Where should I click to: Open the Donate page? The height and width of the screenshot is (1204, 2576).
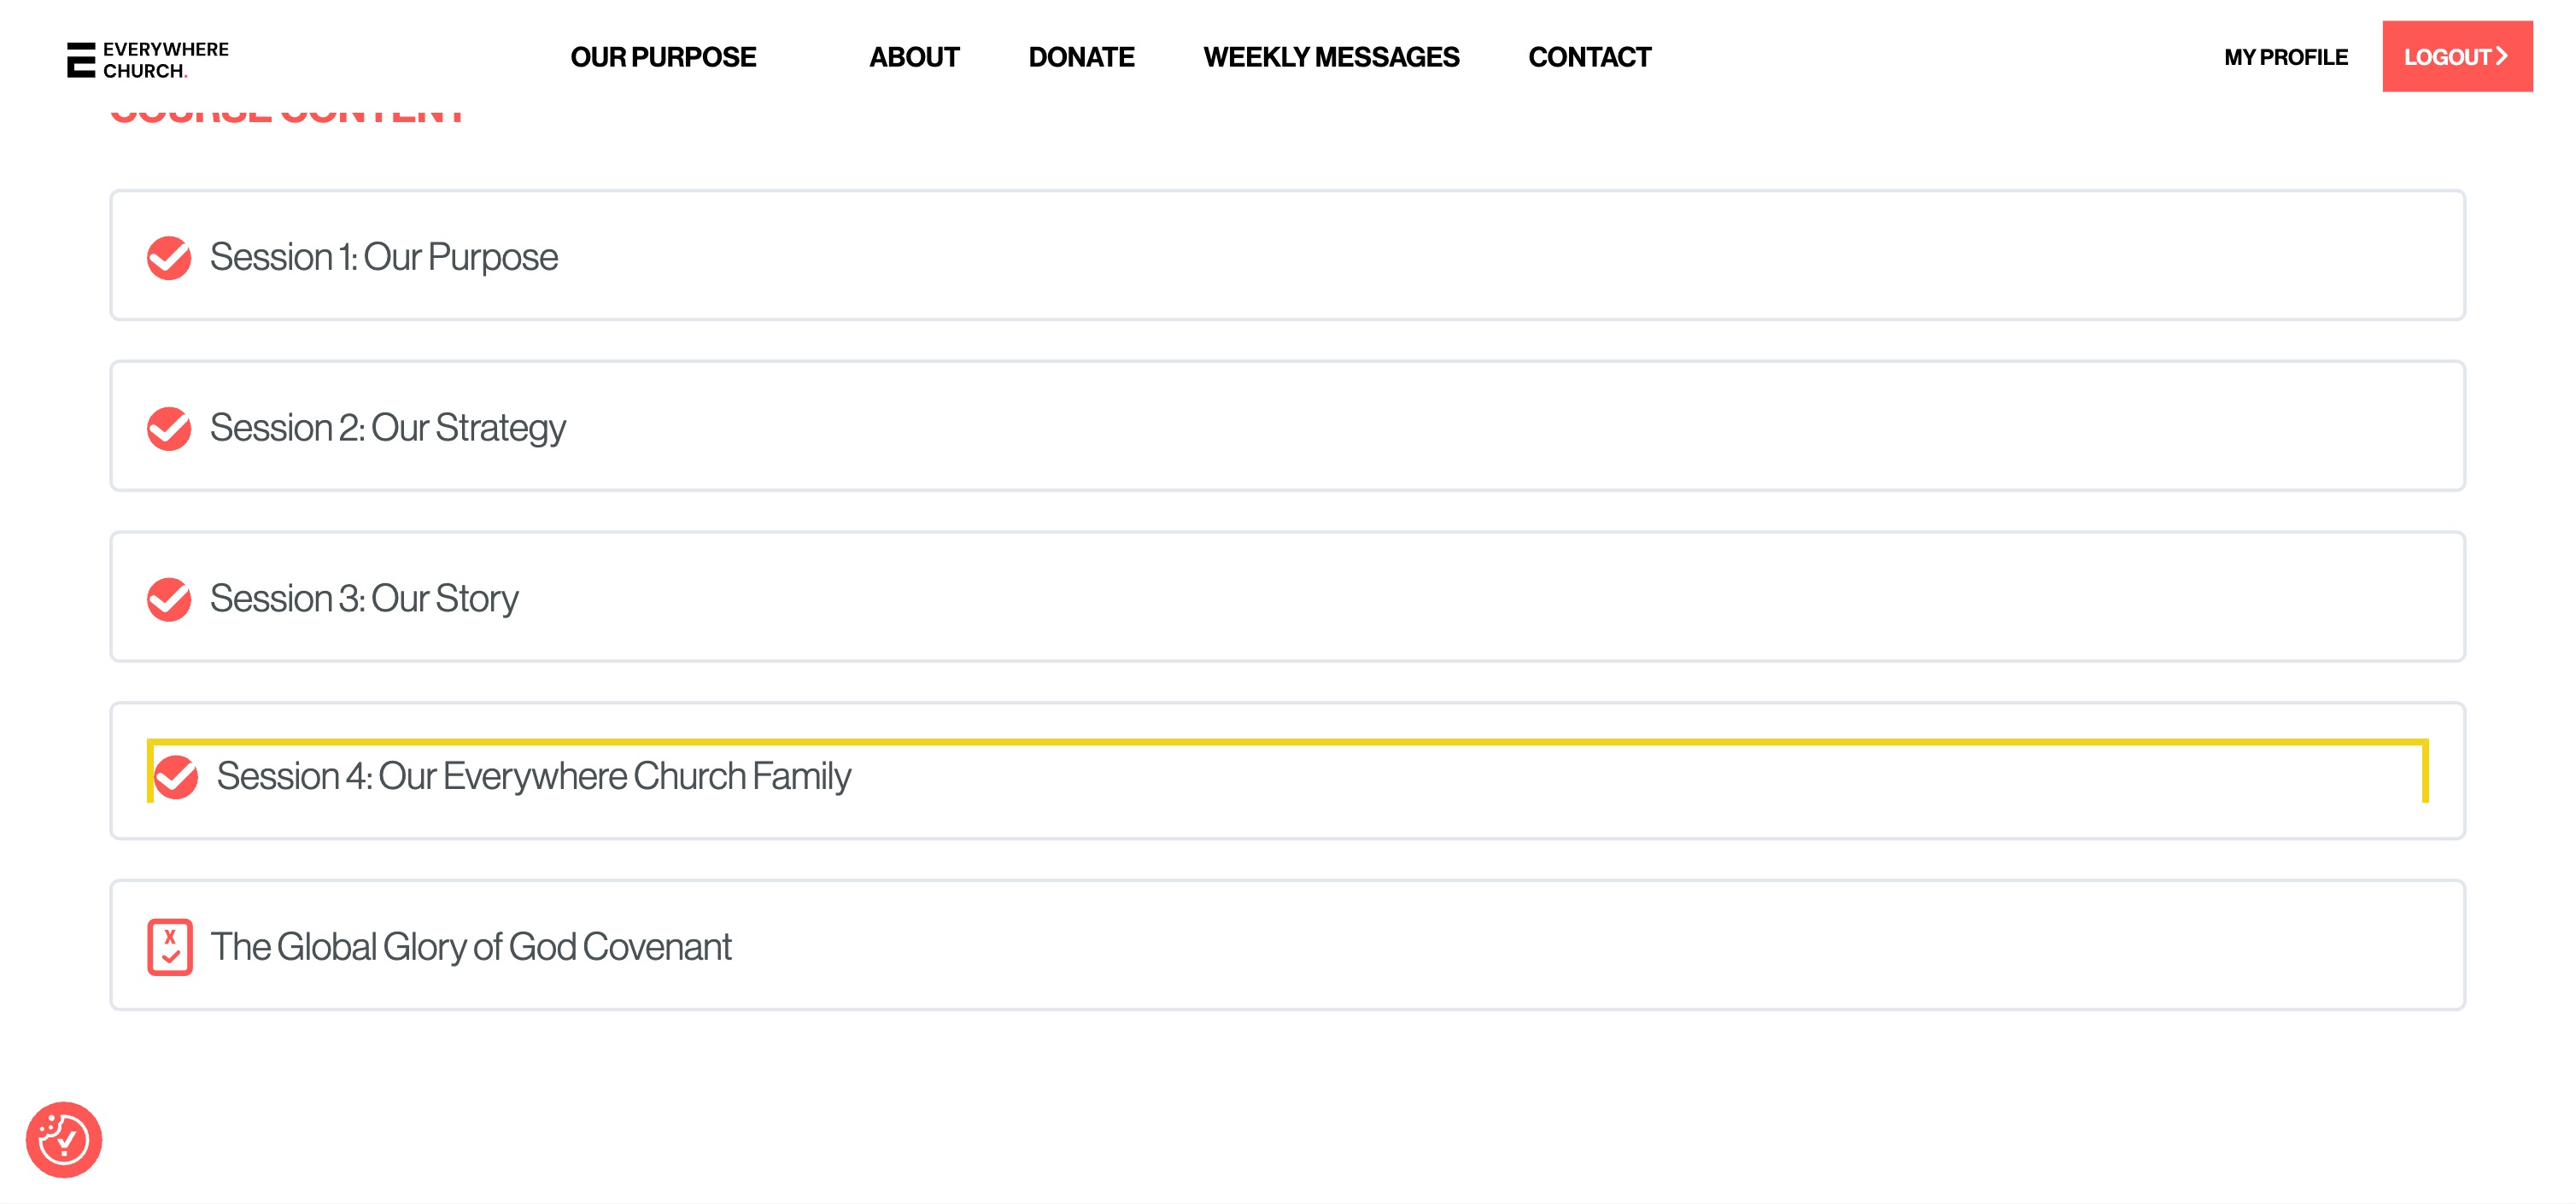coord(1081,57)
